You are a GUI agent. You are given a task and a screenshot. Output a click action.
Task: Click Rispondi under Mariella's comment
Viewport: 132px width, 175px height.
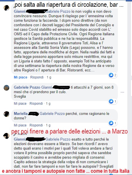36,125
